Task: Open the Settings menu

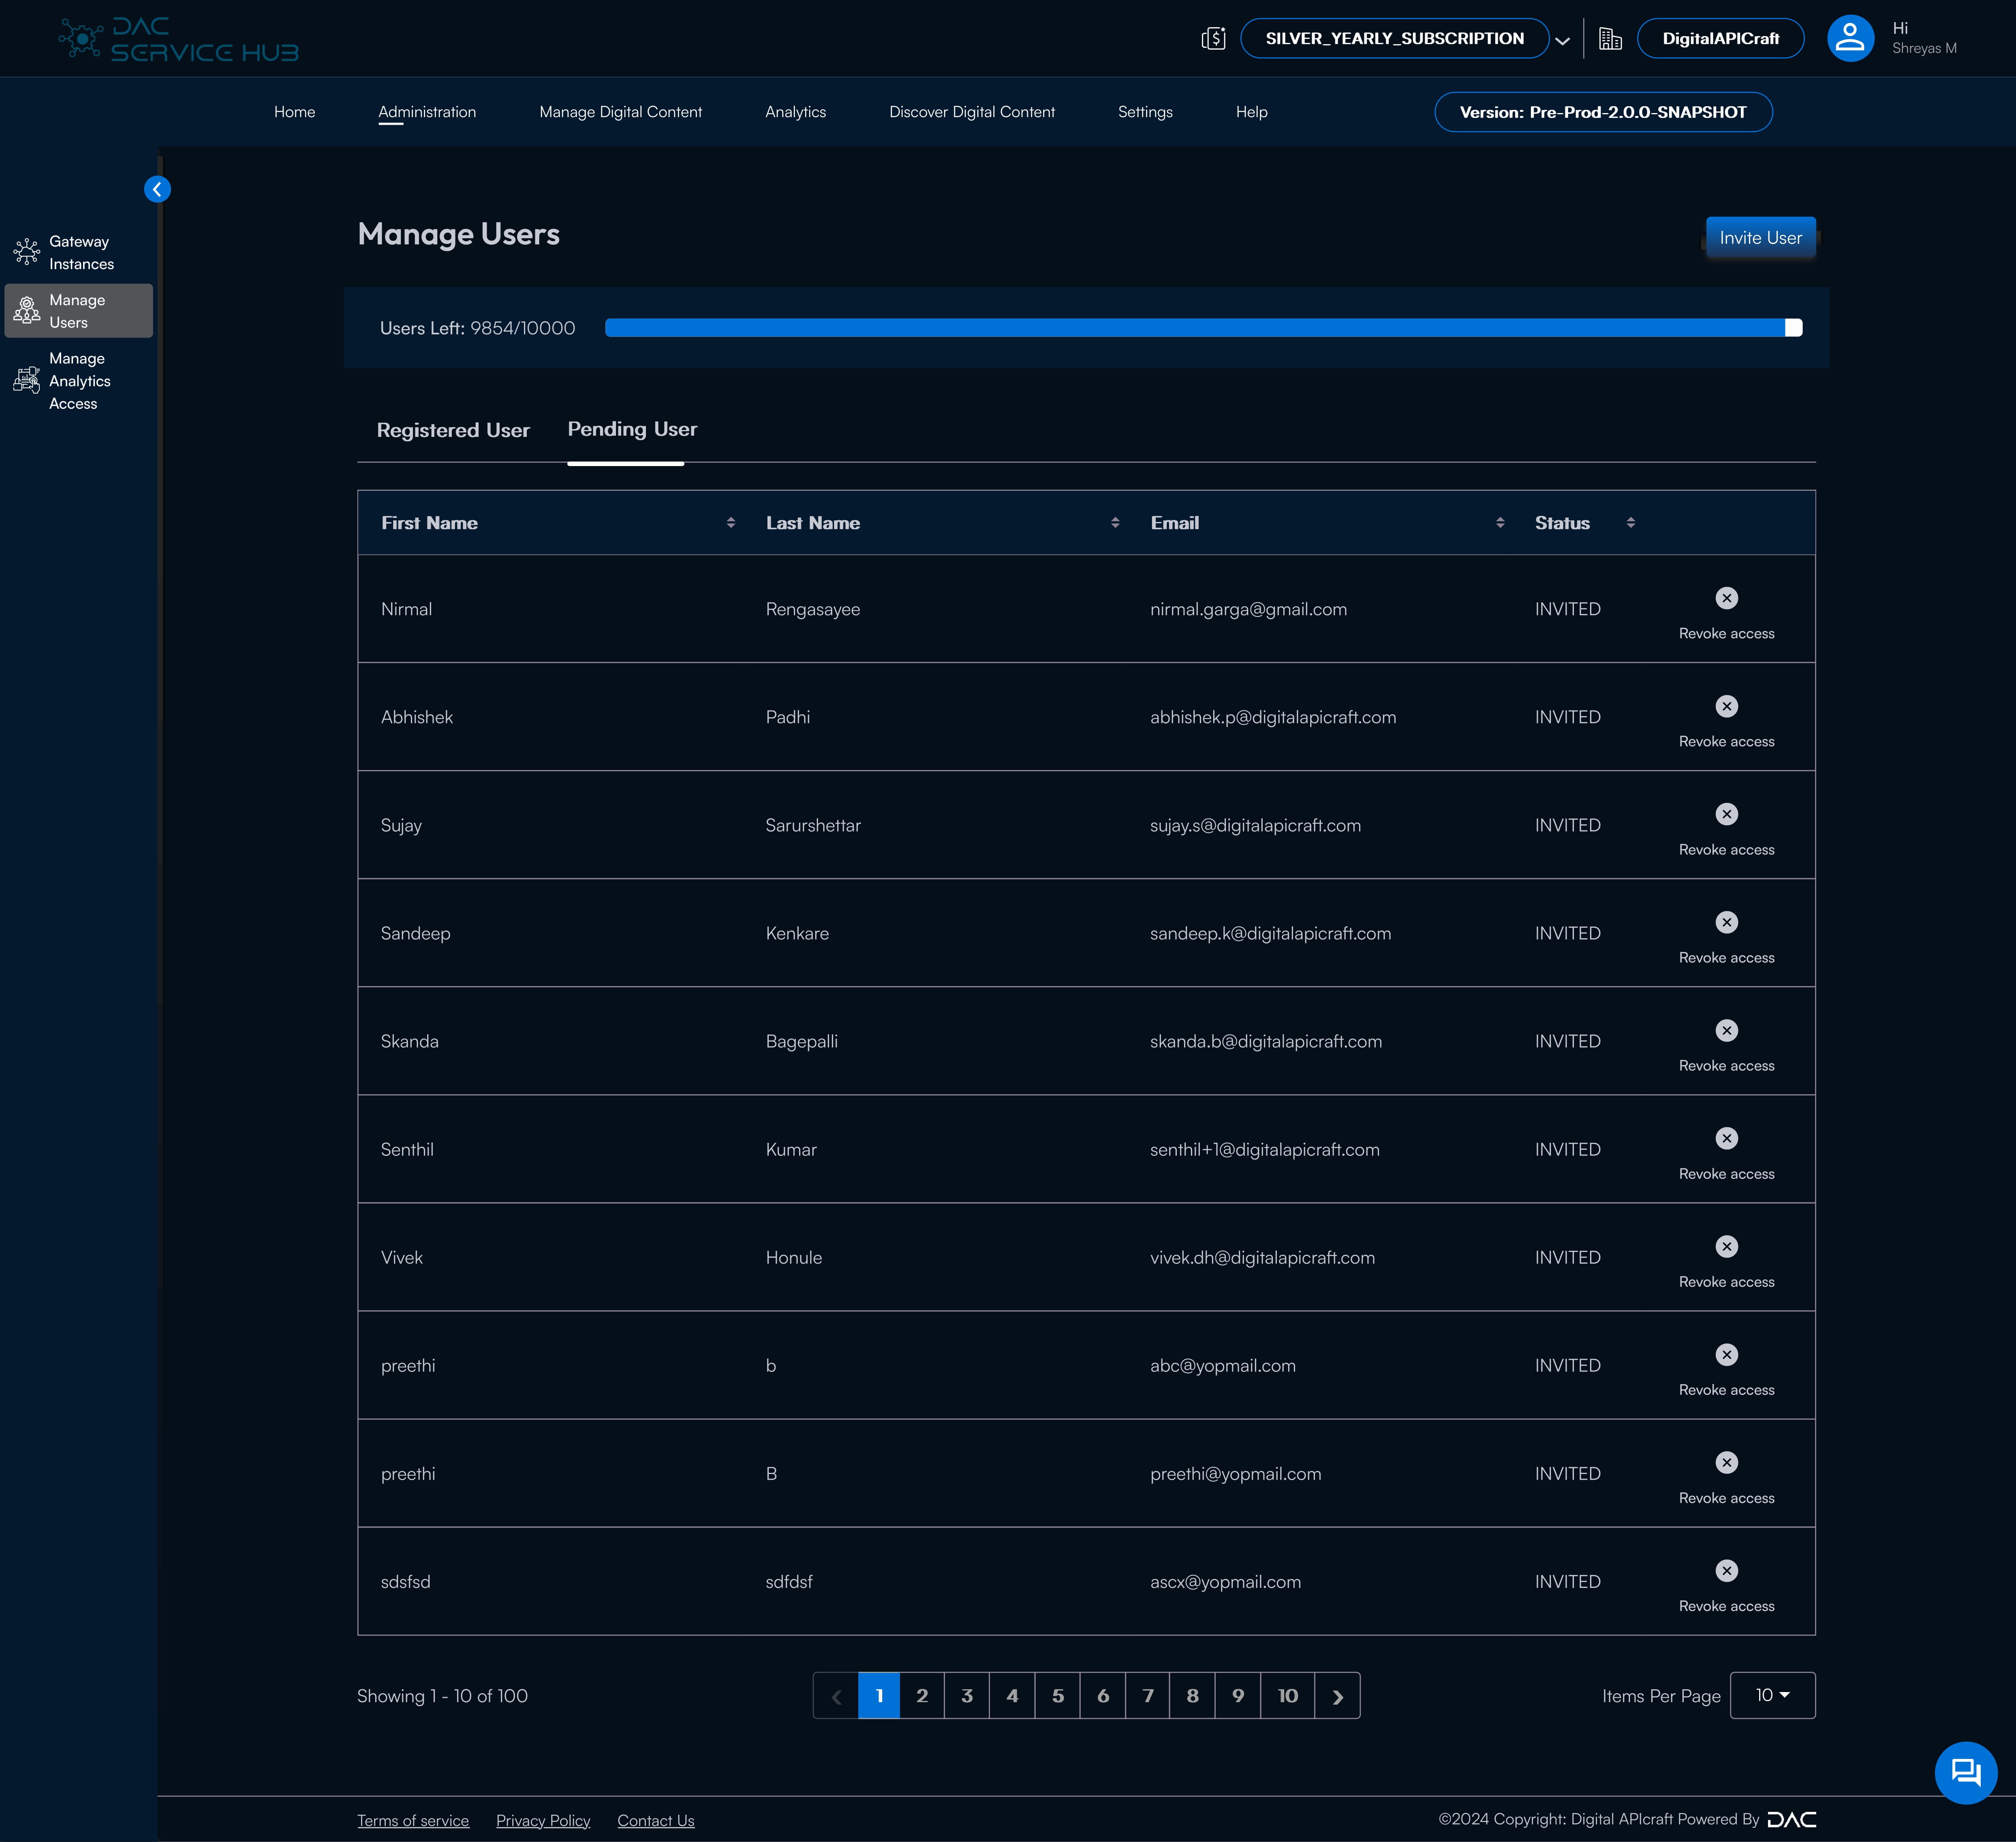Action: pyautogui.click(x=1145, y=112)
